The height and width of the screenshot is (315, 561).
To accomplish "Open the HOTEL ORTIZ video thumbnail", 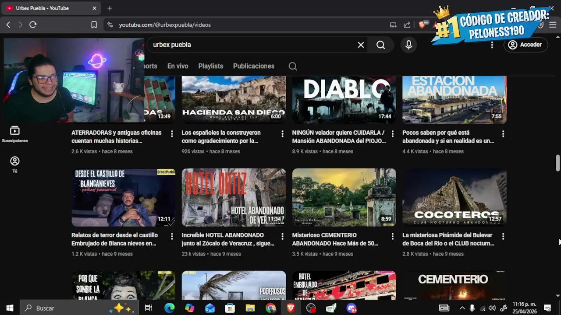I will click(x=234, y=197).
